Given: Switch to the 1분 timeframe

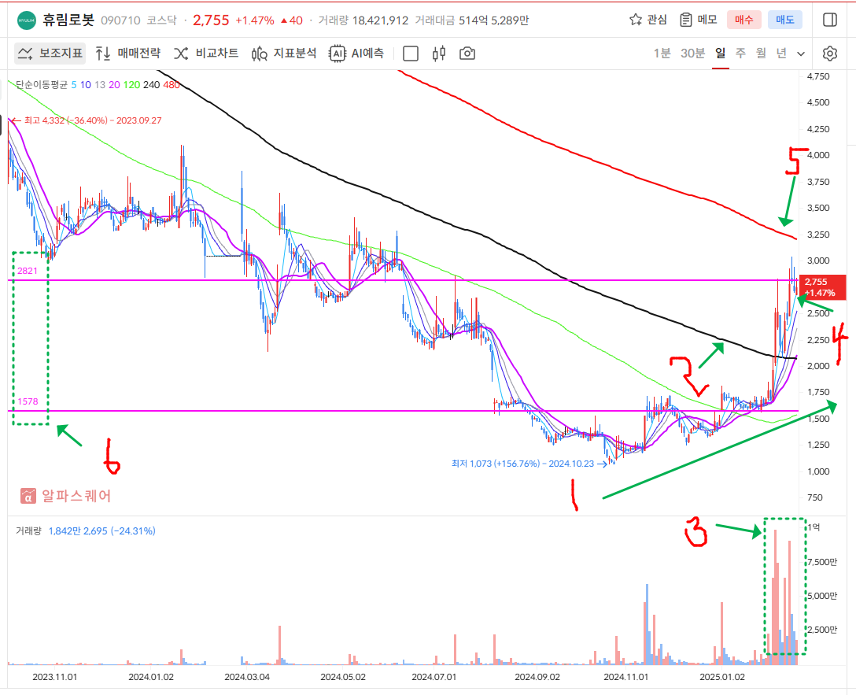Looking at the screenshot, I should tap(662, 53).
